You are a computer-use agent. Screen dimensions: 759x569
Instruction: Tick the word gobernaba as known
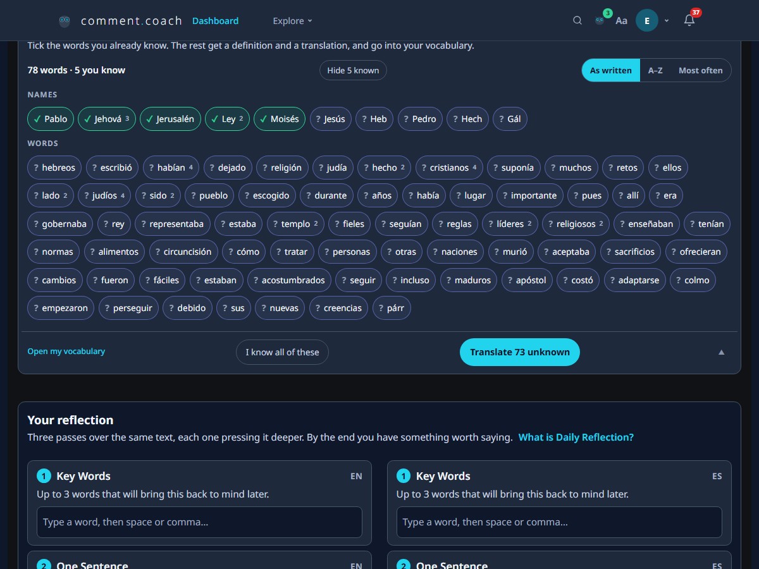61,224
